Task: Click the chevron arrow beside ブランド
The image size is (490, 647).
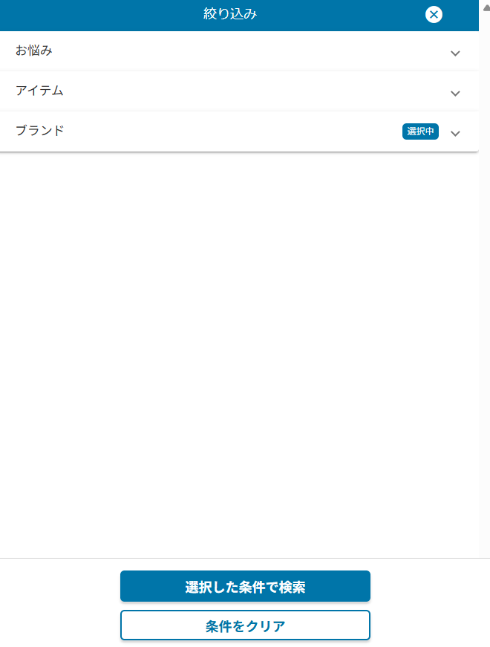Action: point(455,133)
